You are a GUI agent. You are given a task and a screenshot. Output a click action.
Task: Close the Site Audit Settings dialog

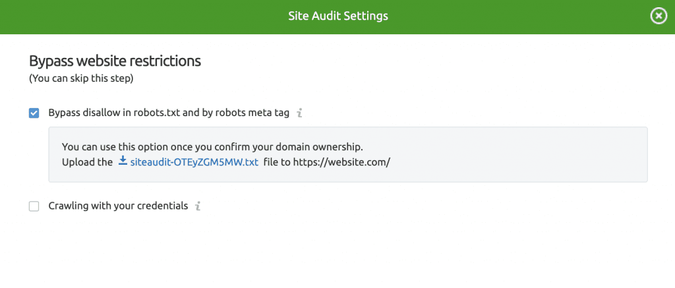coord(659,16)
